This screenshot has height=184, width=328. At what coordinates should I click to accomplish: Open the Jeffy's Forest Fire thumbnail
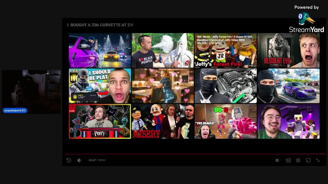pyautogui.click(x=225, y=50)
